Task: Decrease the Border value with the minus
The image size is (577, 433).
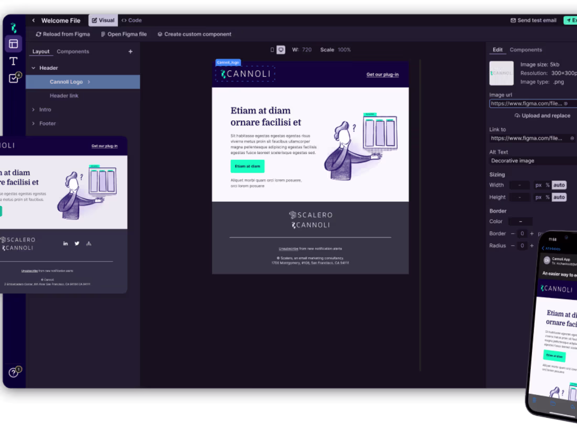Action: pos(512,234)
